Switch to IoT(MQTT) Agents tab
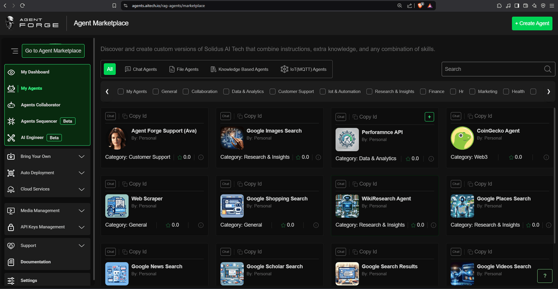This screenshot has width=558, height=289. pos(304,69)
